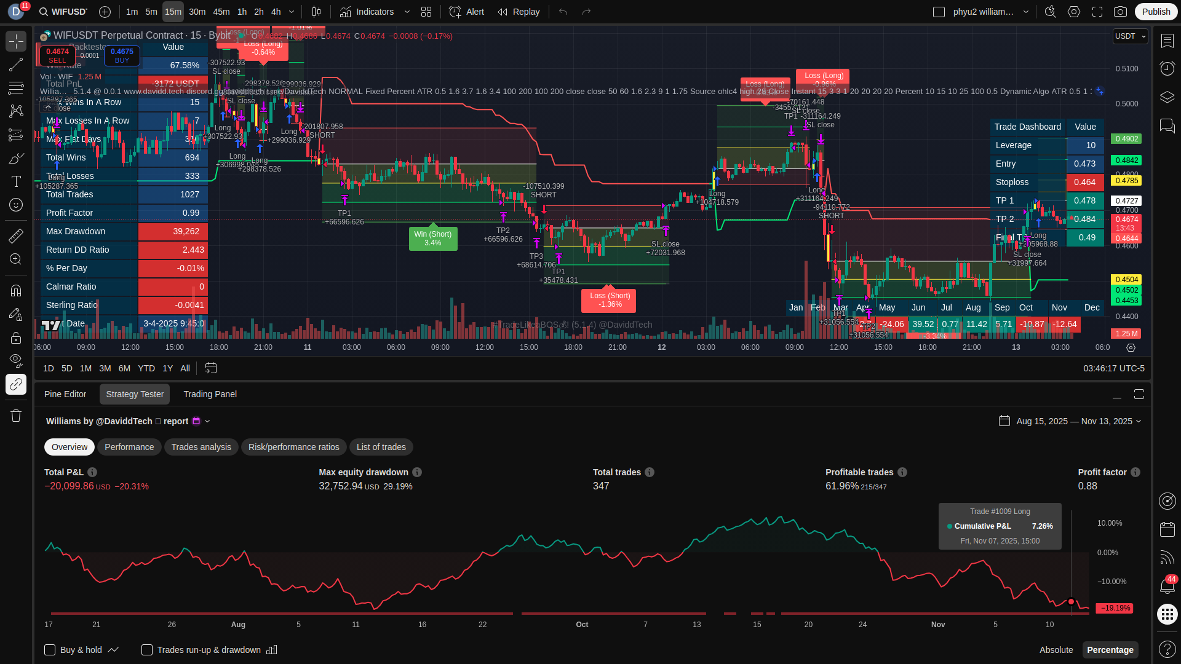Select the trend line drawing tool
This screenshot has height=664, width=1181.
(16, 65)
